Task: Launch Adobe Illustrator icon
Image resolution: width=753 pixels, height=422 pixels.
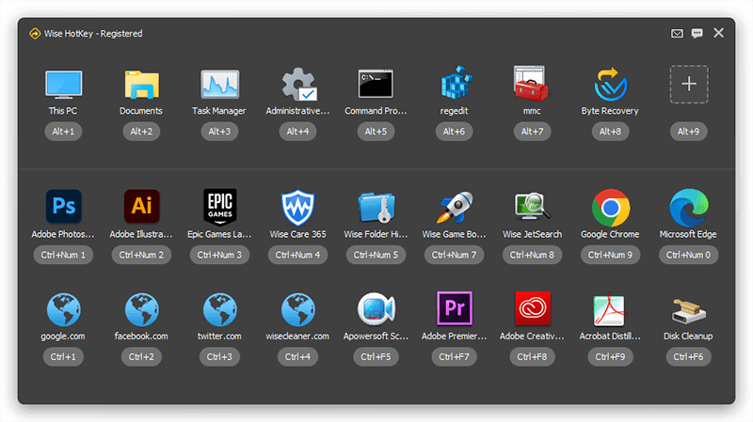Action: (142, 206)
